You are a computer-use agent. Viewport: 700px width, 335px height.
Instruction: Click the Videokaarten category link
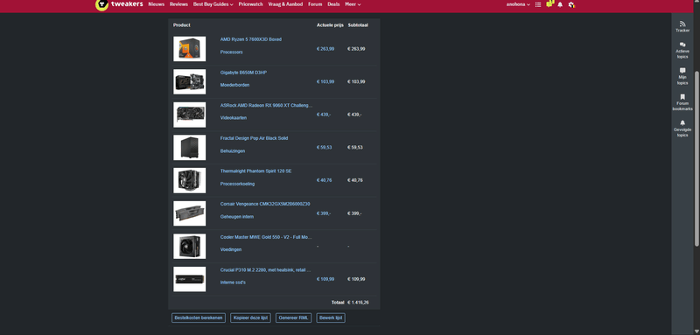pos(234,118)
